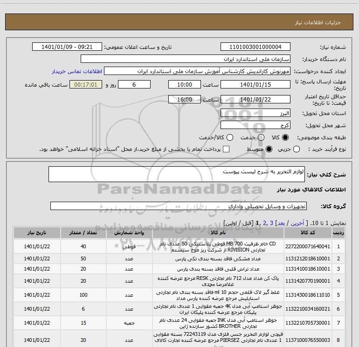Image resolution: width=359 pixels, height=347 pixels.
Task: Click the کد کالا column header
Action: [308, 232]
